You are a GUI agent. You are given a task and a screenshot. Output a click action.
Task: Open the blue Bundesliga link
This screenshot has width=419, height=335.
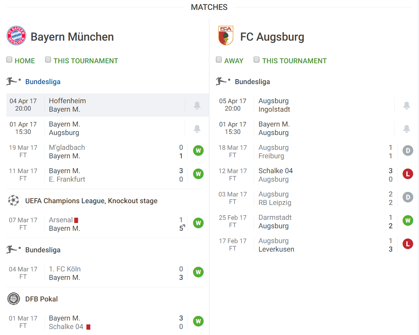pos(43,82)
